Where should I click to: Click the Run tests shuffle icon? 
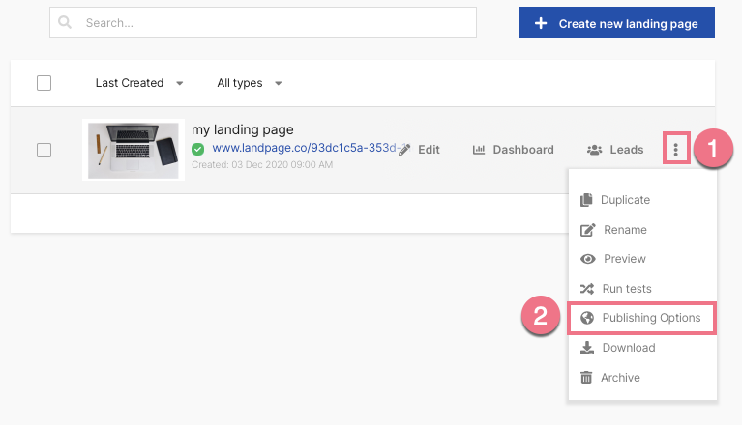587,289
